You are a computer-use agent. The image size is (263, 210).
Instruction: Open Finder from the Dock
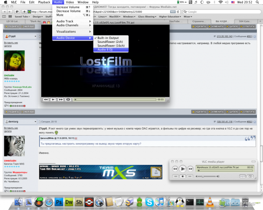pyautogui.click(x=18, y=202)
